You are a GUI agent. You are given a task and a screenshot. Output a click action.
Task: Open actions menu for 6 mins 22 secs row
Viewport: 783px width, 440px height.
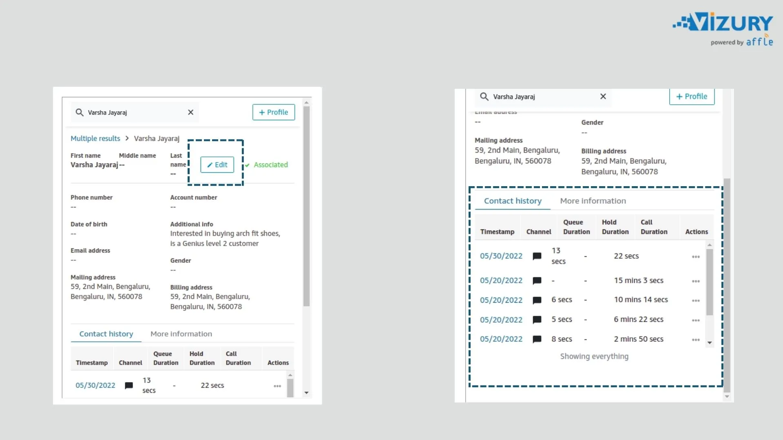(x=696, y=320)
